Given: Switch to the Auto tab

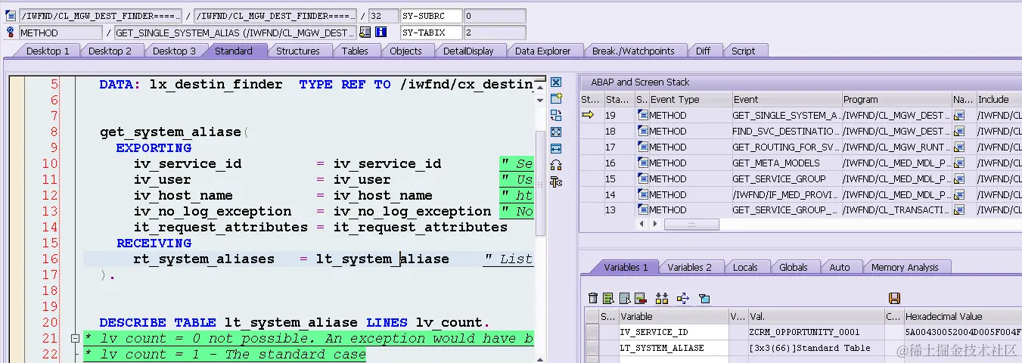Looking at the screenshot, I should click(839, 267).
